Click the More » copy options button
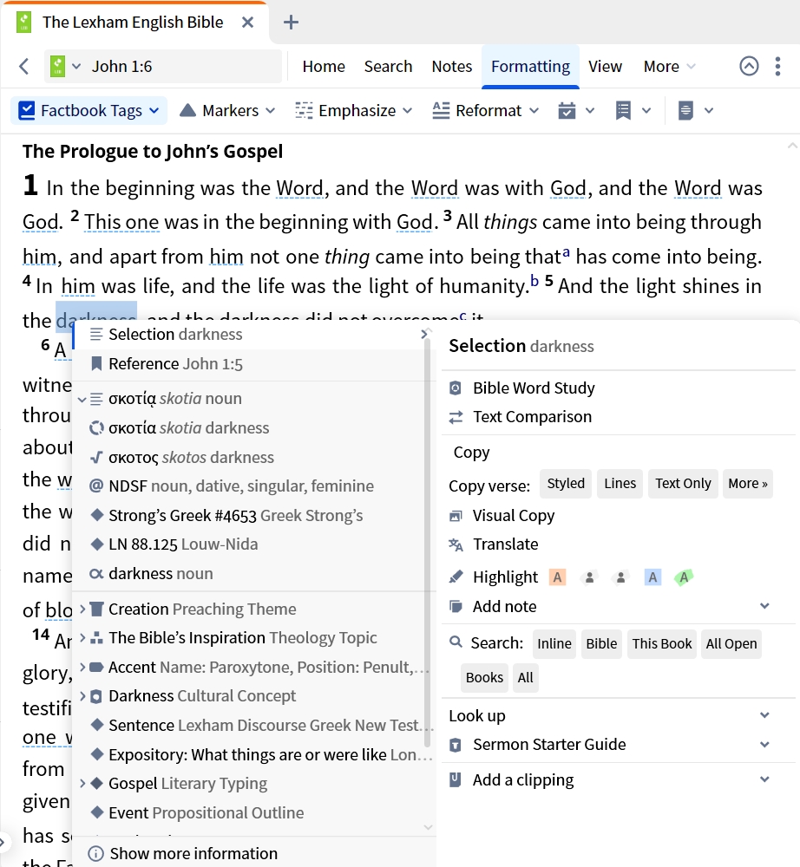Image resolution: width=800 pixels, height=867 pixels. coord(747,484)
